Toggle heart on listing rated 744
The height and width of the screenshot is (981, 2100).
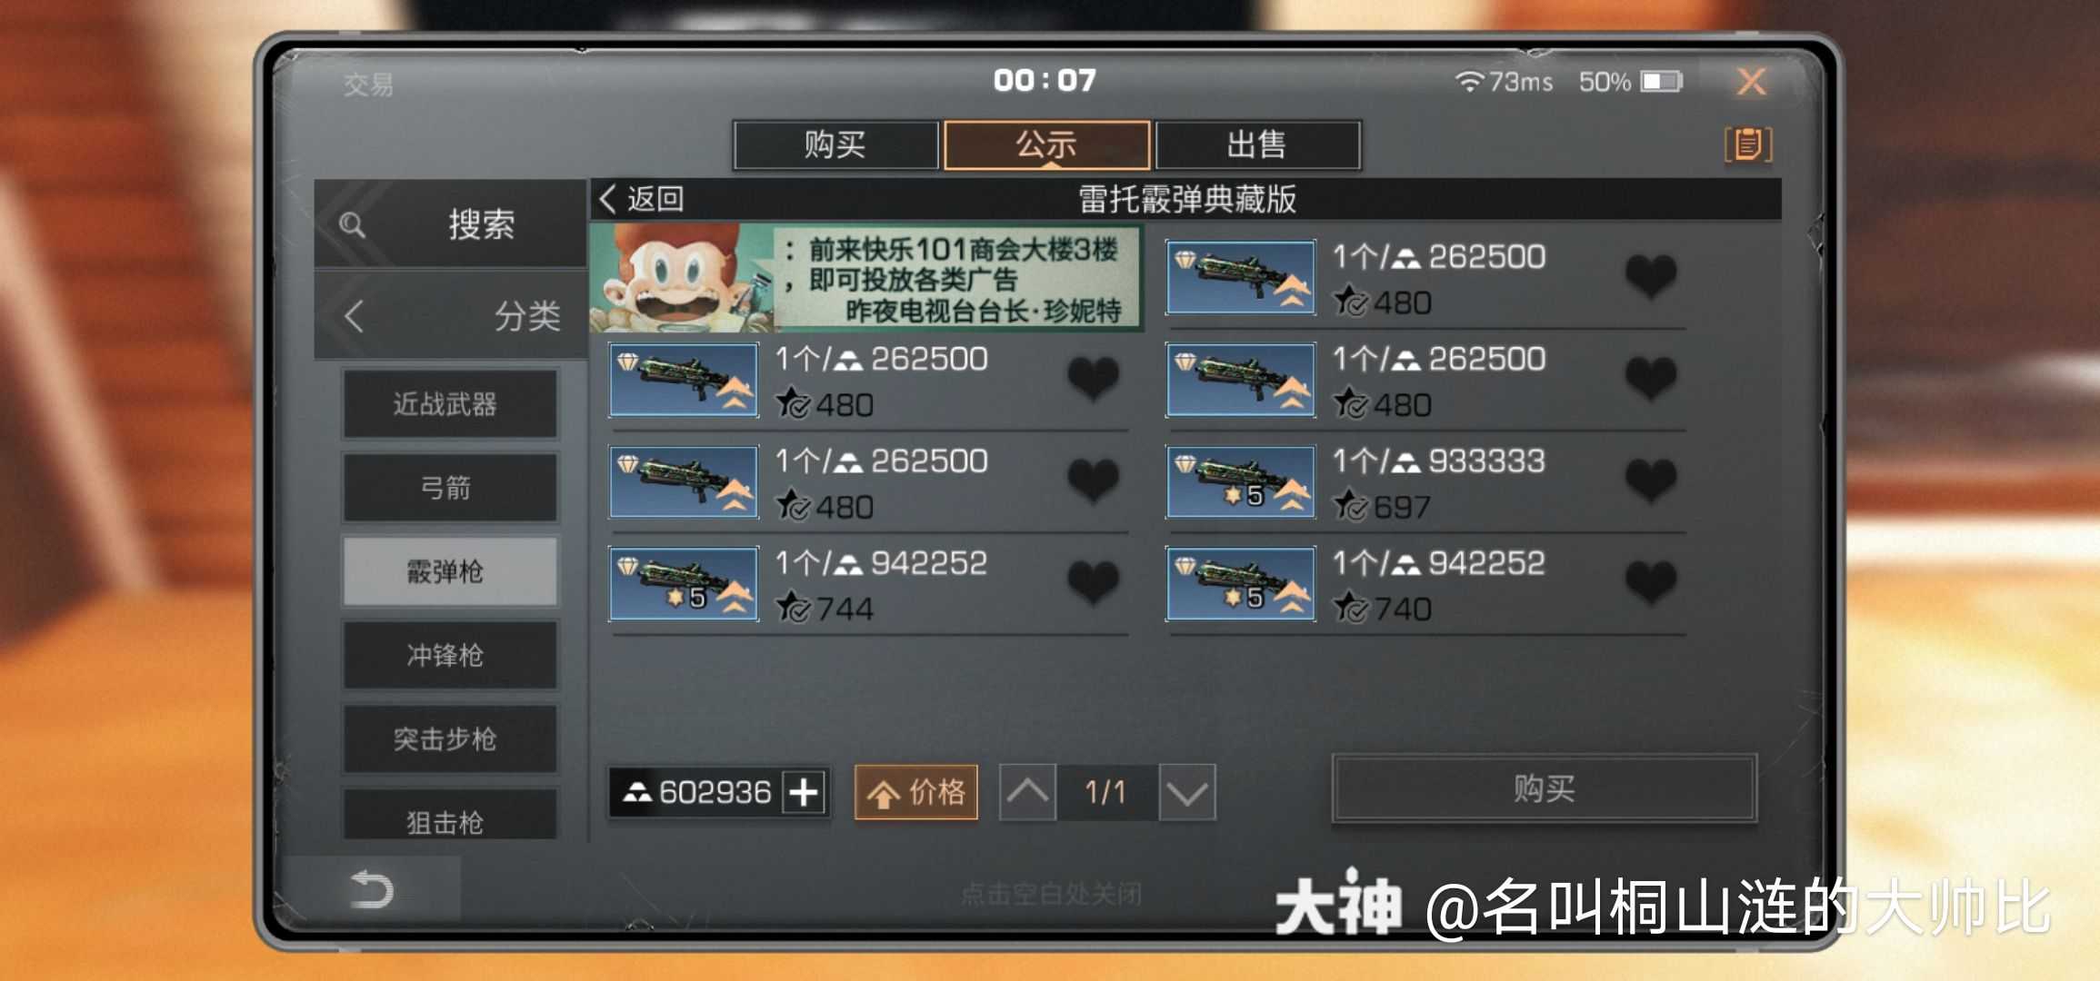tap(1093, 583)
